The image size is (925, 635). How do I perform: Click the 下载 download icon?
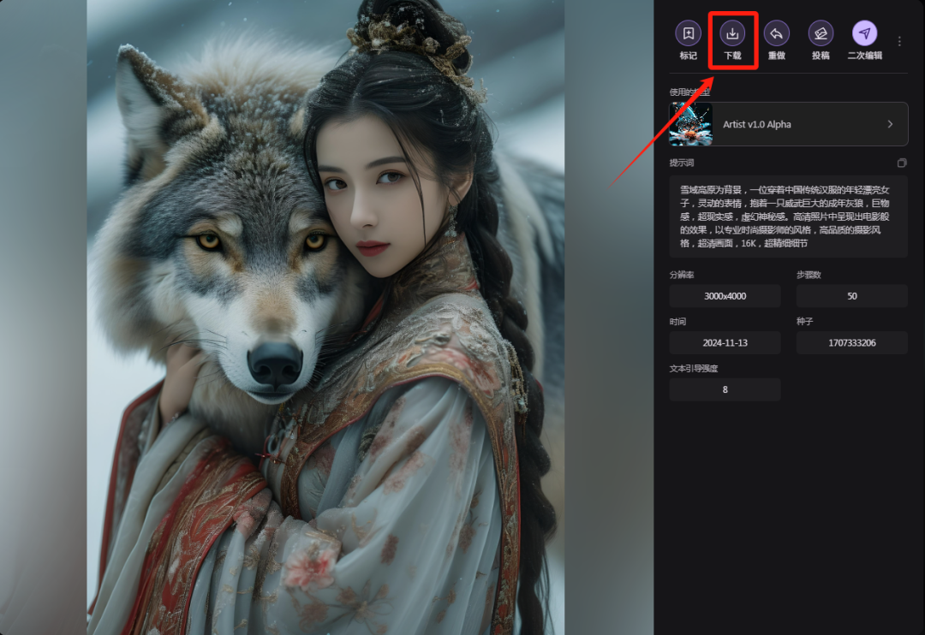click(732, 34)
